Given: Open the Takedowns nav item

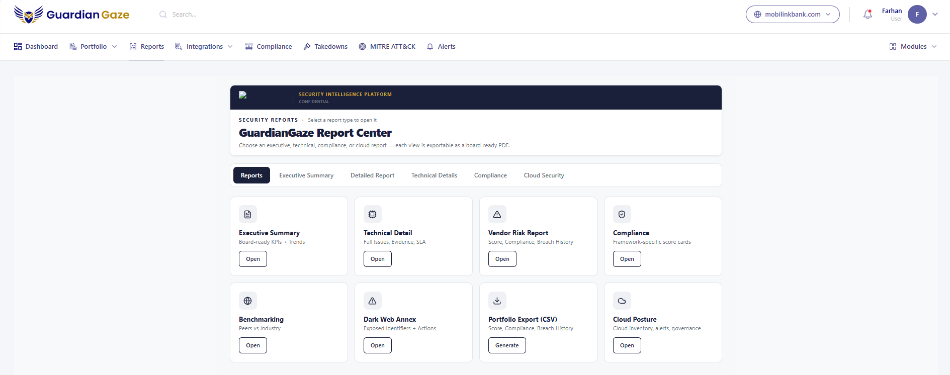Looking at the screenshot, I should [325, 47].
